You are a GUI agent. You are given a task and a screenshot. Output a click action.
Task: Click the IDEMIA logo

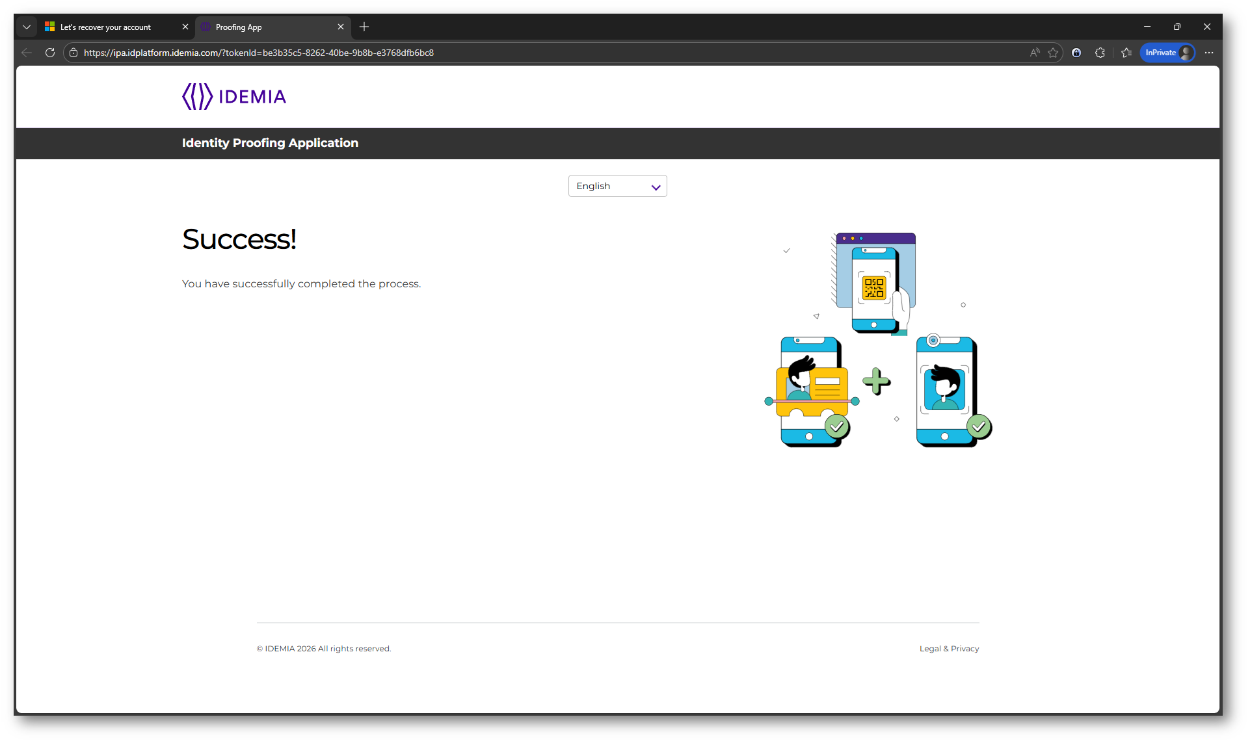234,96
